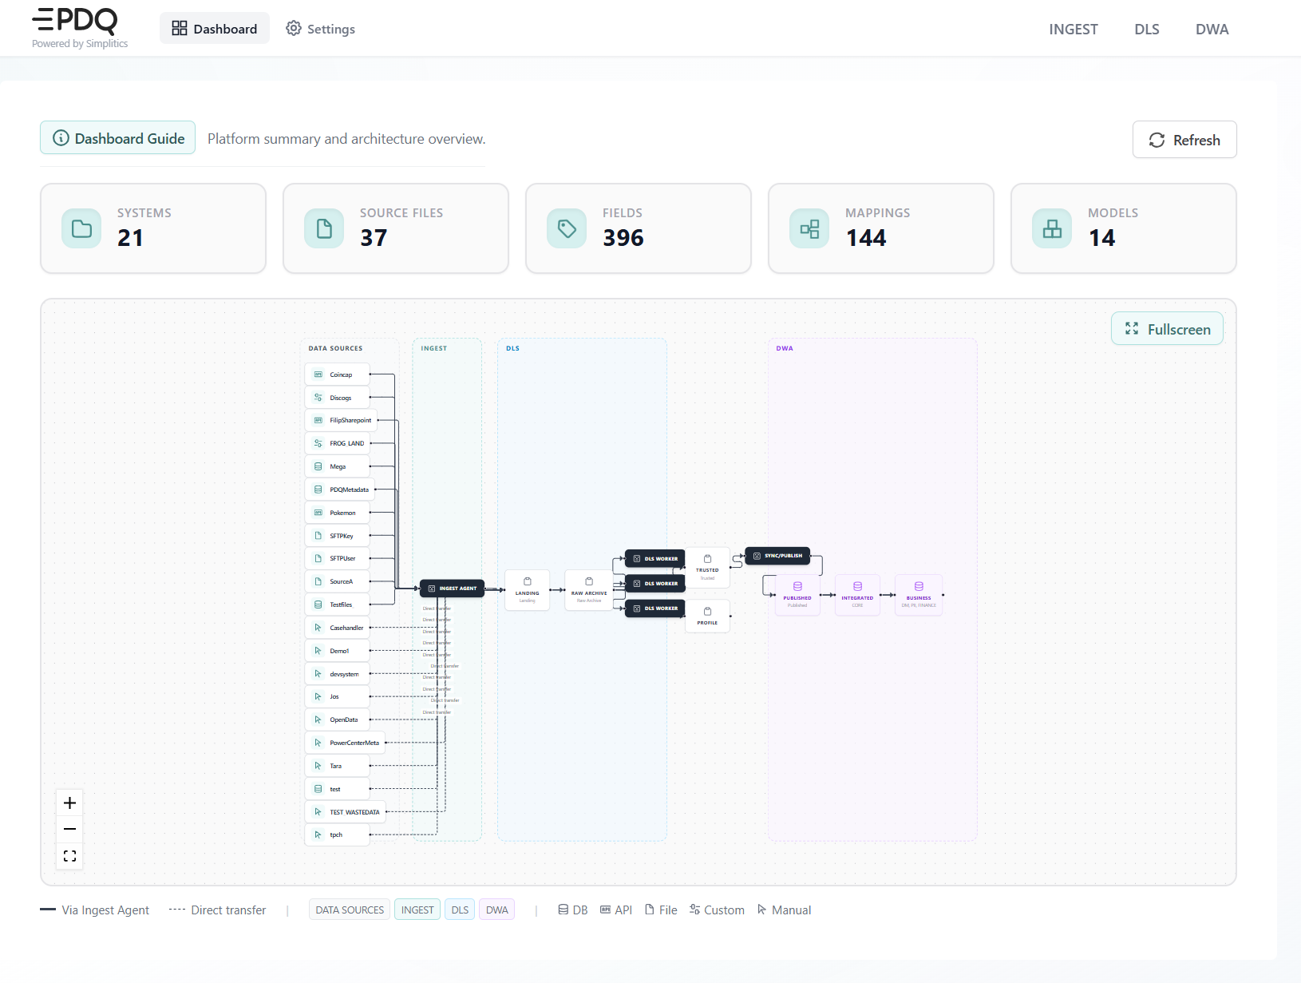The height and width of the screenshot is (983, 1301).
Task: Click the SYSTEMS count 21
Action: tap(130, 238)
